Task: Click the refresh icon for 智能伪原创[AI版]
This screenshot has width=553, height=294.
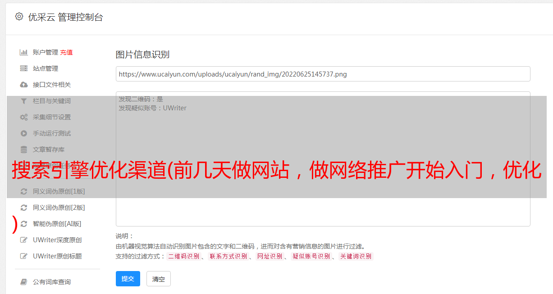Action: 24,224
